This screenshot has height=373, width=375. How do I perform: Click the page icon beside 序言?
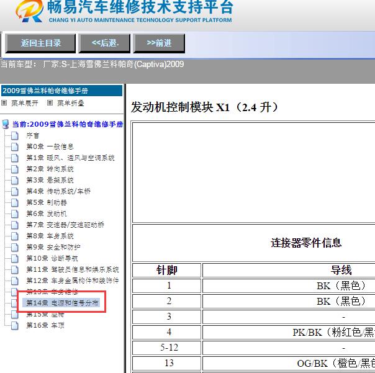(14, 135)
